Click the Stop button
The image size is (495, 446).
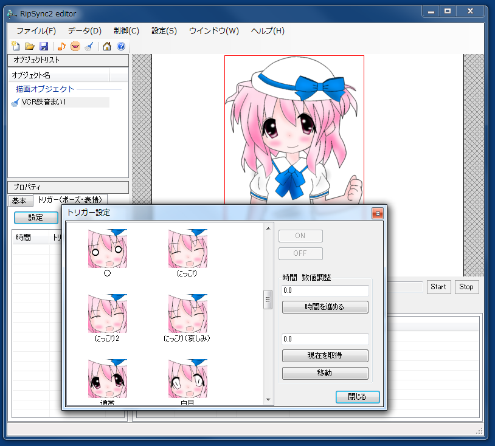[466, 287]
